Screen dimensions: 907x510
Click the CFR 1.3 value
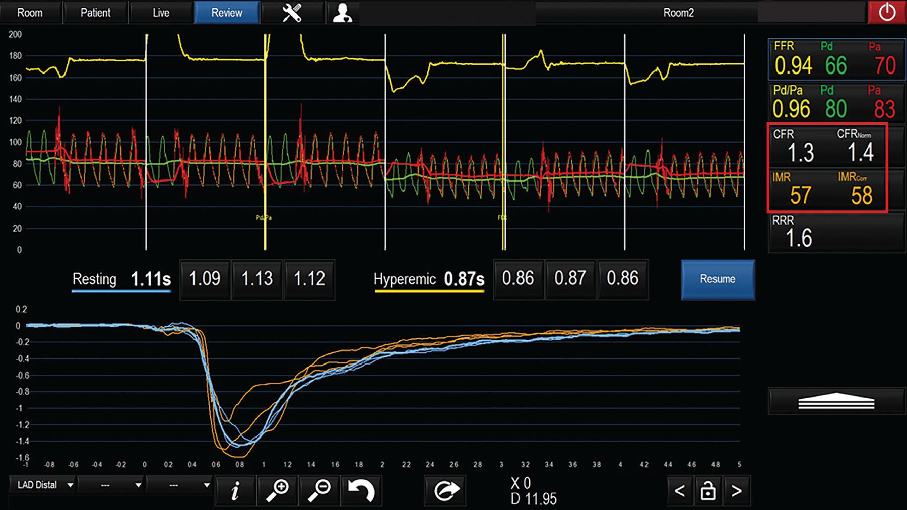click(801, 153)
